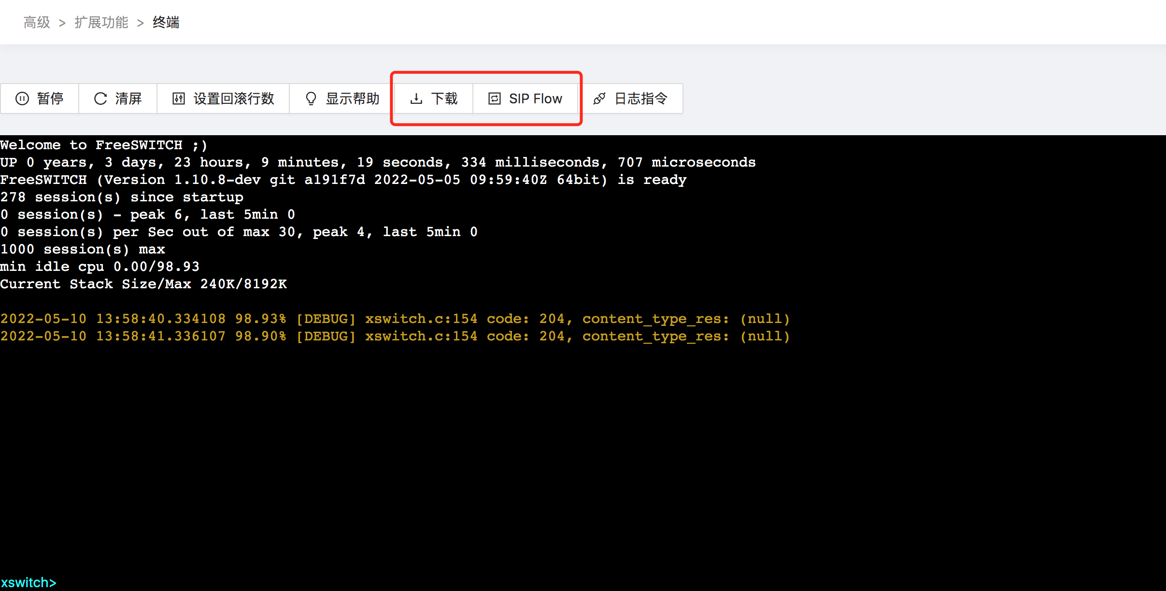Click the 设置回滚行数 button label
The width and height of the screenshot is (1166, 591).
234,98
